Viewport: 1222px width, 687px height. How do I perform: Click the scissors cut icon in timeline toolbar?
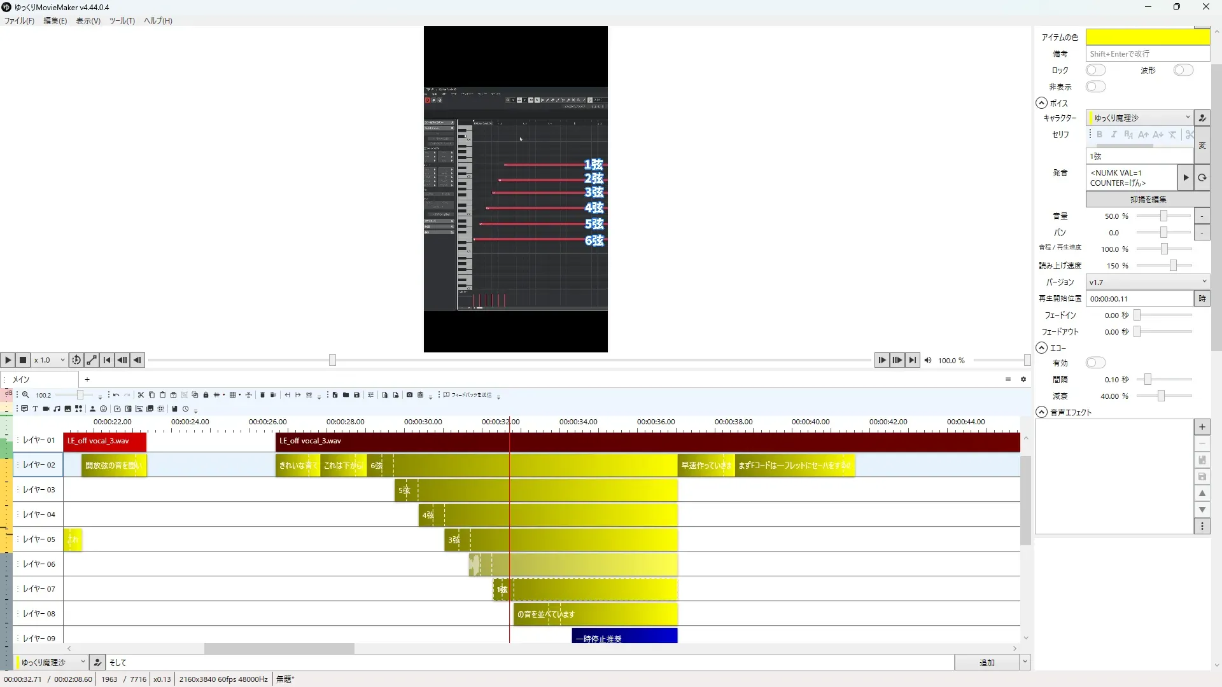tap(141, 395)
